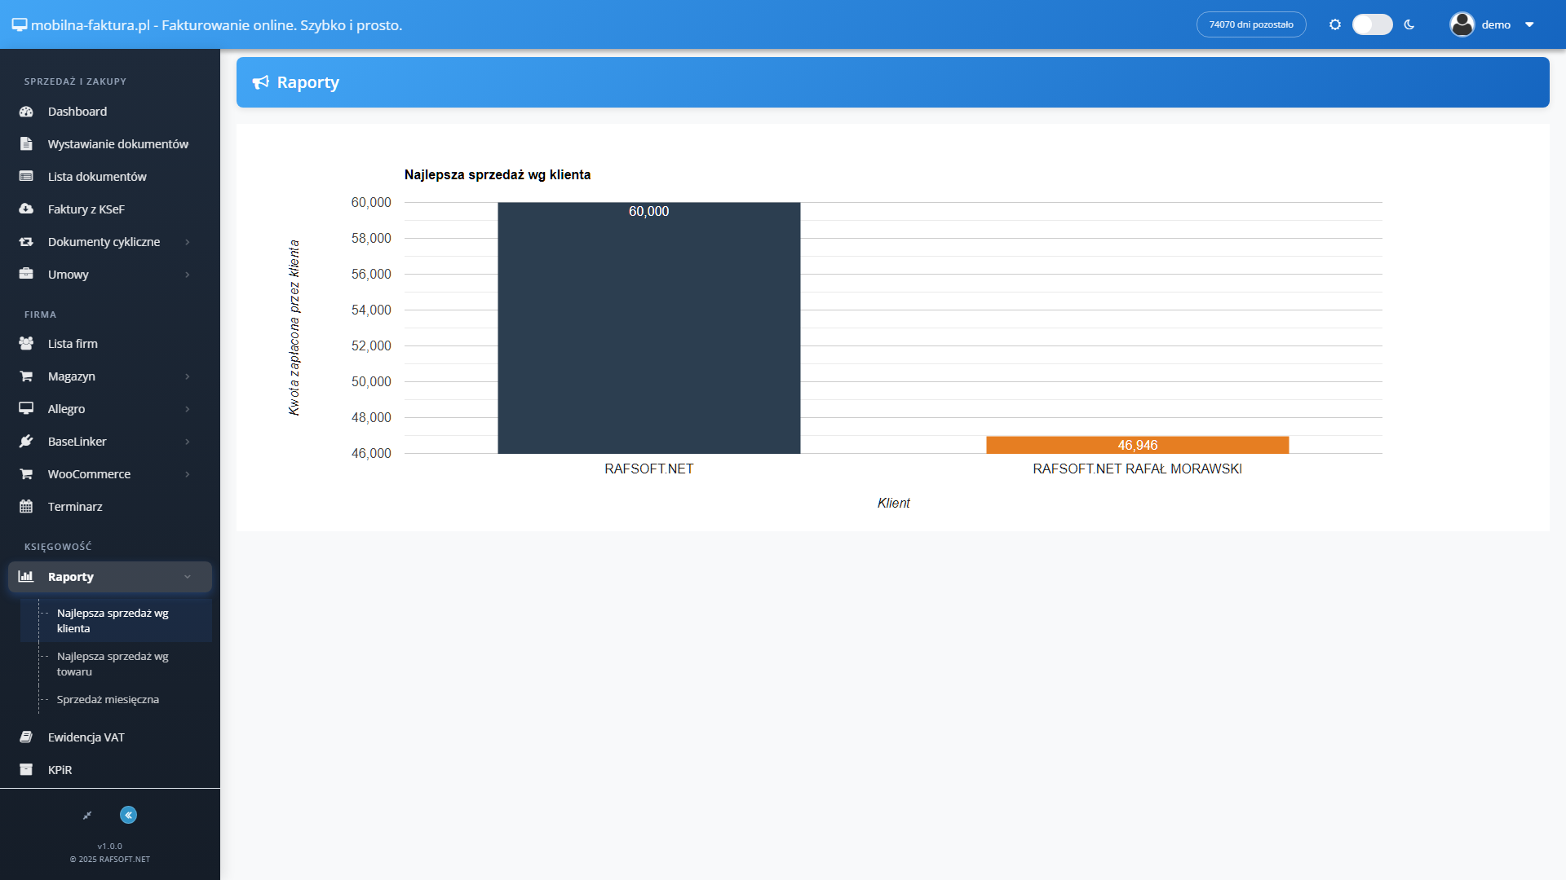Image resolution: width=1566 pixels, height=880 pixels.
Task: Expand the Dokumenty cykliczne submenu
Action: coord(187,242)
